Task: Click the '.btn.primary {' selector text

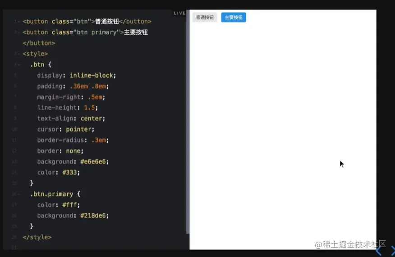Action: (x=55, y=194)
